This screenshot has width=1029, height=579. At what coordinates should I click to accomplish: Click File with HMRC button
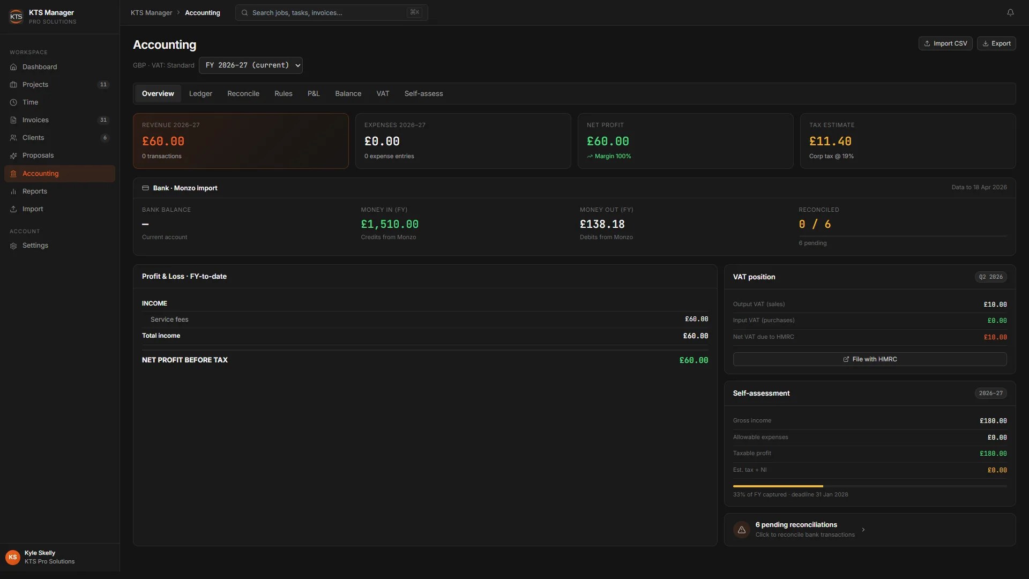click(870, 359)
